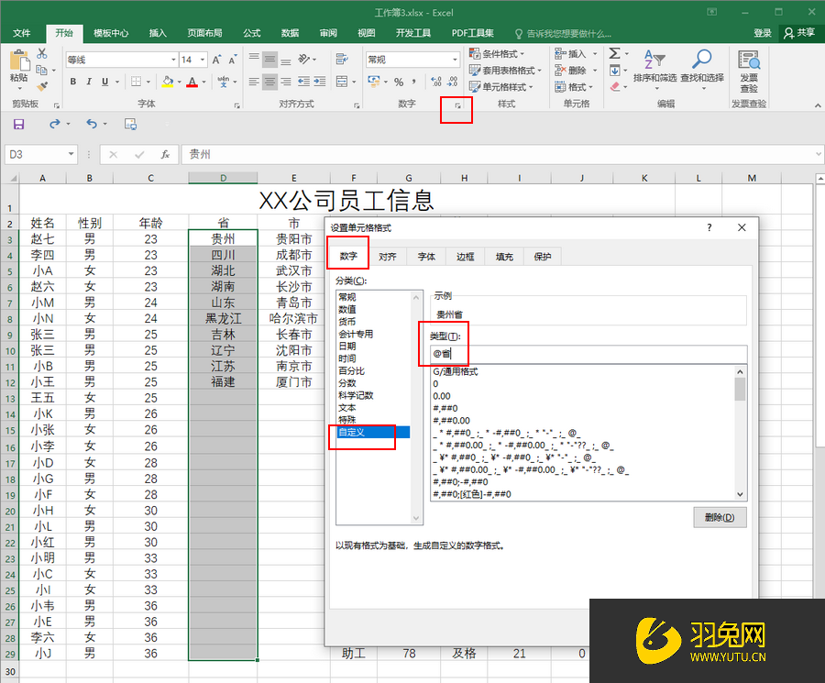Click the Fill down icon
The image size is (825, 683).
[x=614, y=70]
